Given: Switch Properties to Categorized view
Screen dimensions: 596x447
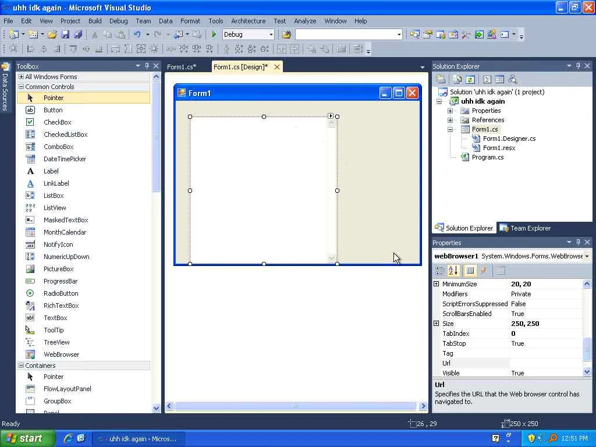Looking at the screenshot, I should (439, 271).
